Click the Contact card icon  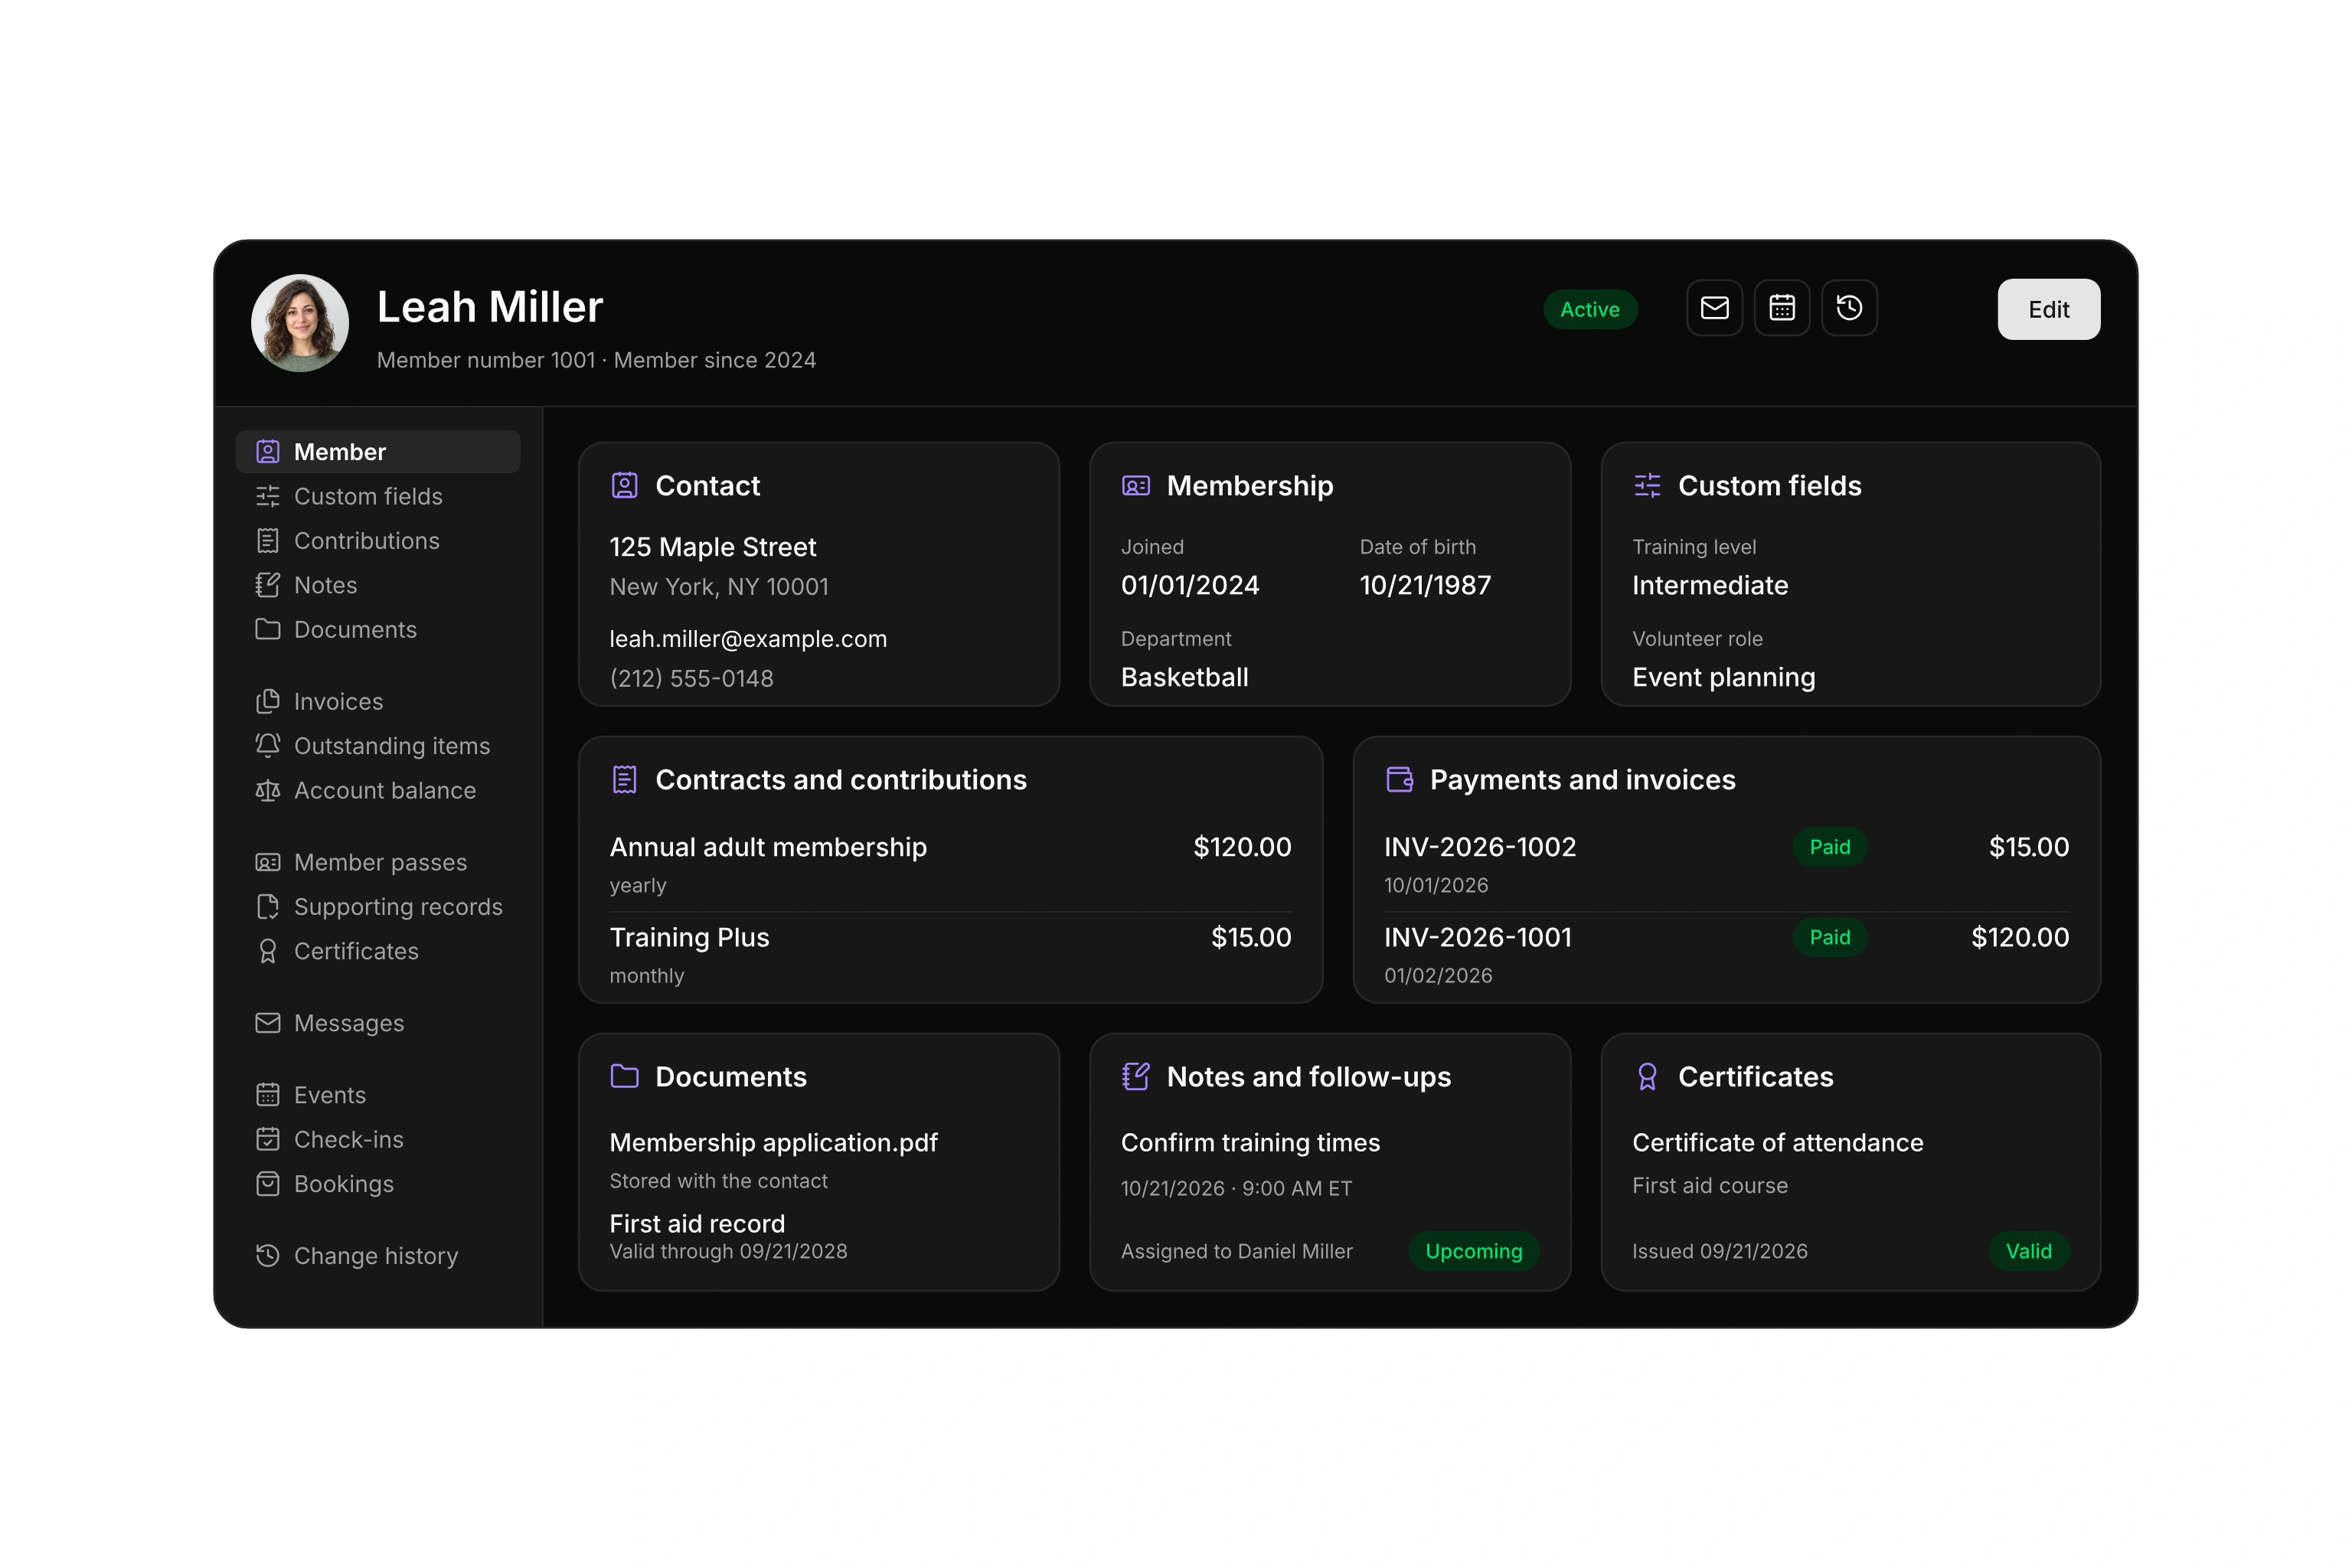(624, 486)
